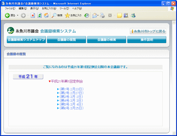Open the Search magnifier toolbar button
The image size is (177, 136).
click(x=57, y=15)
